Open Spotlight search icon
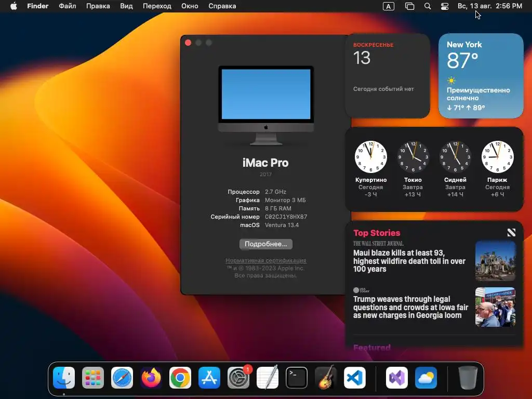532x399 pixels. [x=428, y=6]
